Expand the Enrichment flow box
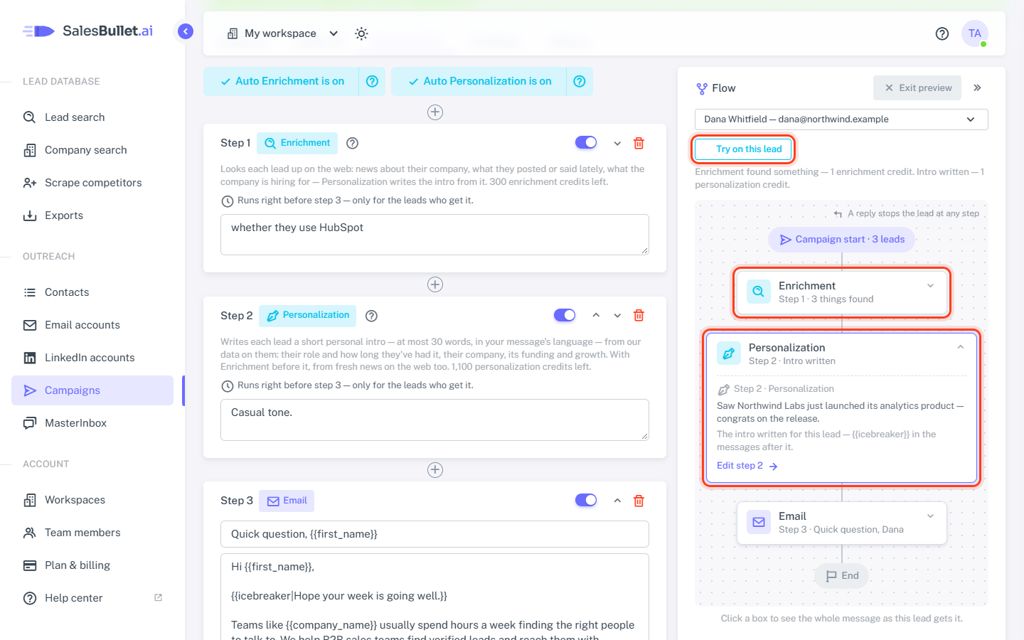Image resolution: width=1024 pixels, height=640 pixels. 930,286
